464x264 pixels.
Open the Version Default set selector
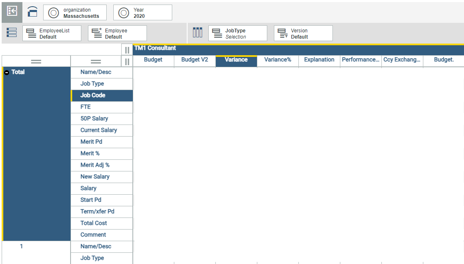click(303, 34)
